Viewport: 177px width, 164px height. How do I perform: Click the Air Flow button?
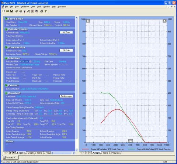tap(66, 33)
